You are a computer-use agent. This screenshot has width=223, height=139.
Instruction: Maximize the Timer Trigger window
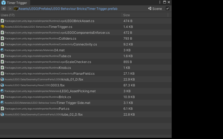pyautogui.click(x=164, y=2)
